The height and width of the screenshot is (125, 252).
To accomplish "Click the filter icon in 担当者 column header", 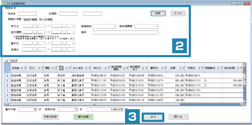I will (x=25, y=68).
